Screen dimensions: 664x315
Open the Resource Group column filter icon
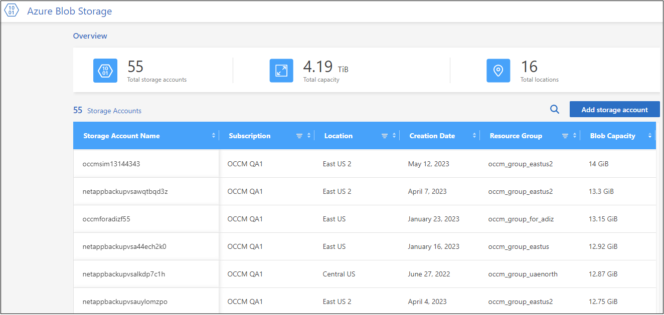(x=565, y=136)
